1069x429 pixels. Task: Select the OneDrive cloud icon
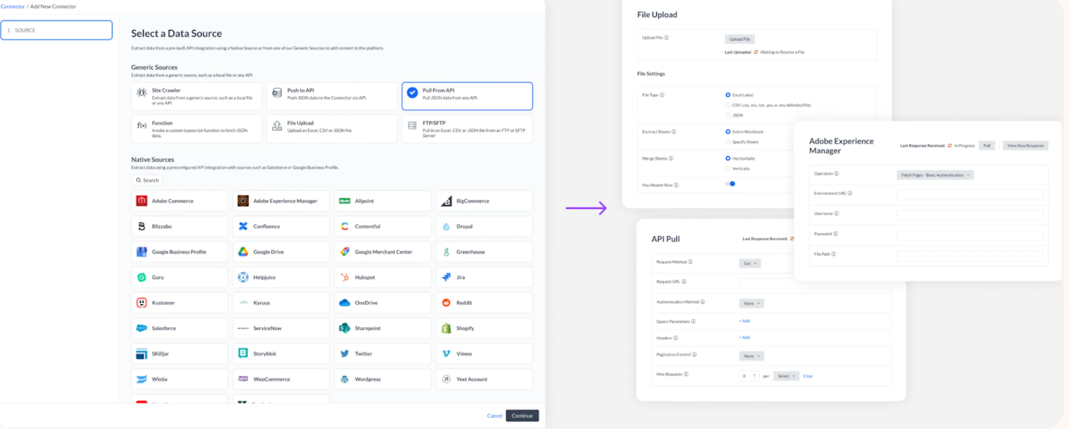click(x=345, y=303)
